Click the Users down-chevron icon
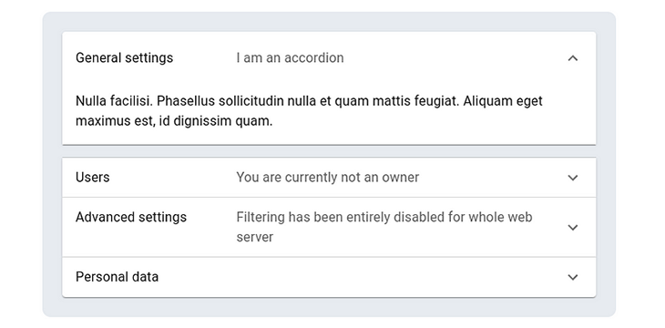Viewport: 665px width, 328px height. [x=573, y=178]
